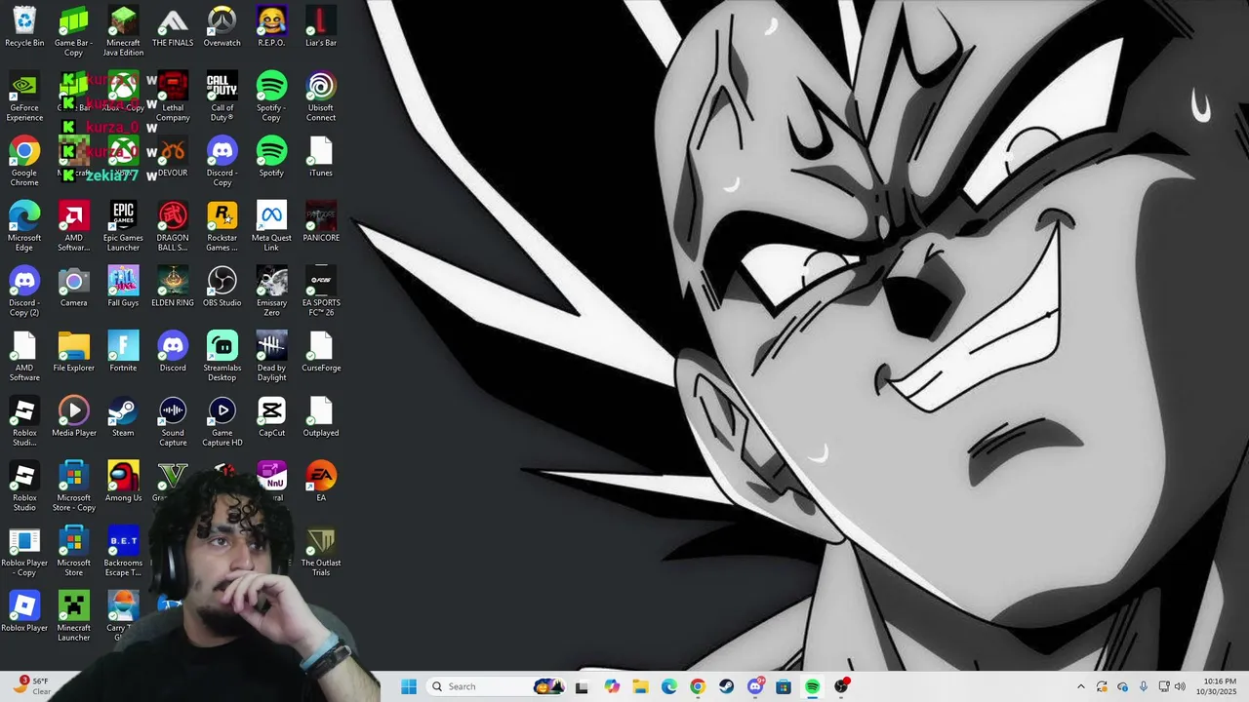1249x702 pixels.
Task: Open Steam from the taskbar
Action: [726, 686]
